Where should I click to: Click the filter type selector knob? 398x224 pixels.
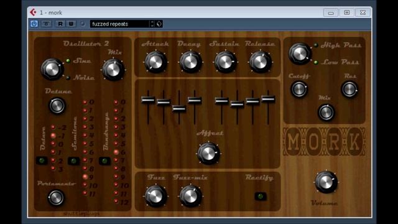(300, 54)
